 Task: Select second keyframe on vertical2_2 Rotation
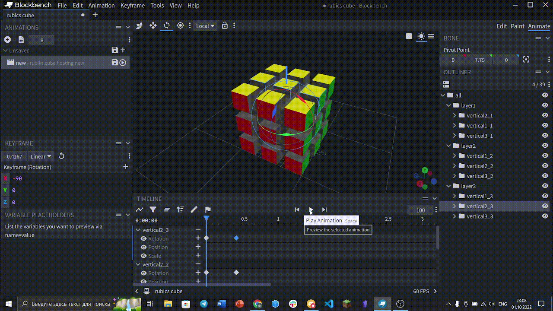coord(236,273)
